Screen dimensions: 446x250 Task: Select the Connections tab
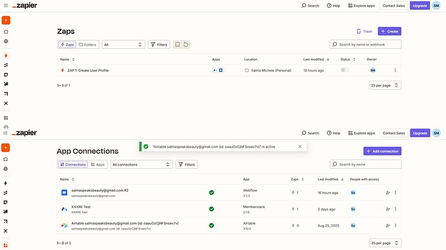pyautogui.click(x=73, y=164)
